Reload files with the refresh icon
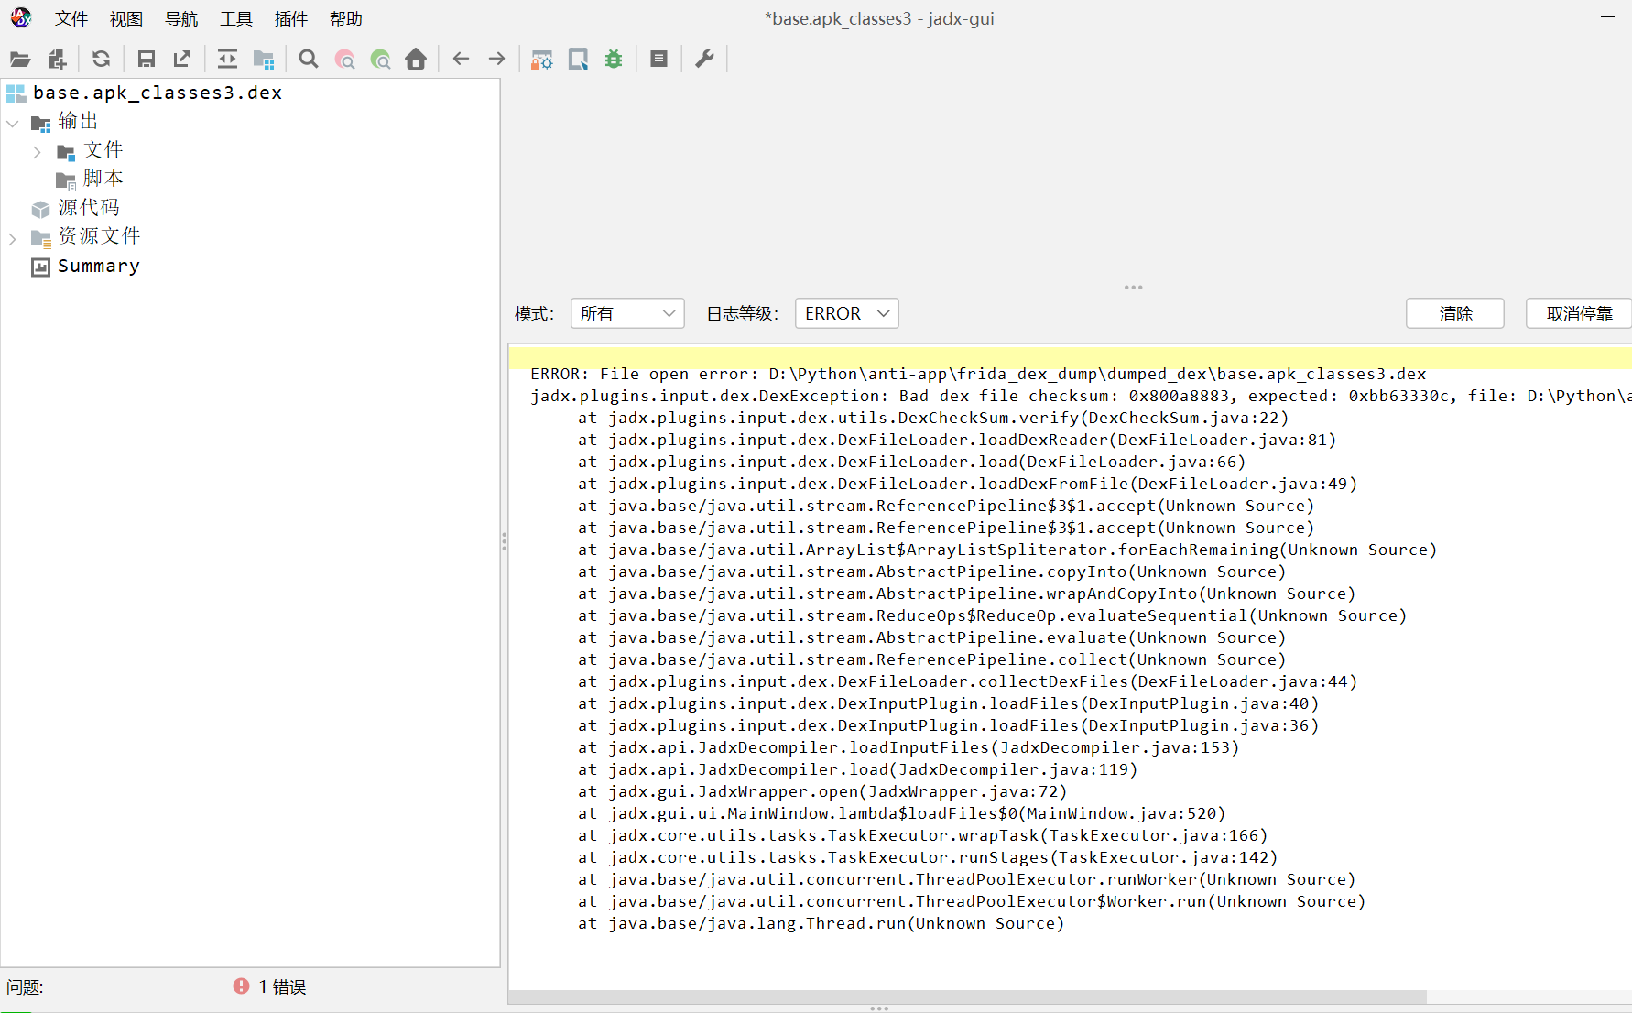This screenshot has width=1632, height=1013. (101, 60)
